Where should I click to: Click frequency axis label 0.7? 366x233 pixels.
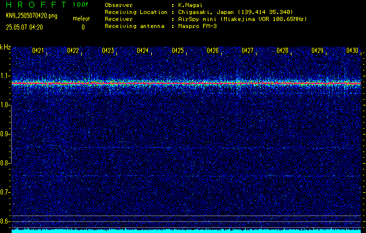5,192
